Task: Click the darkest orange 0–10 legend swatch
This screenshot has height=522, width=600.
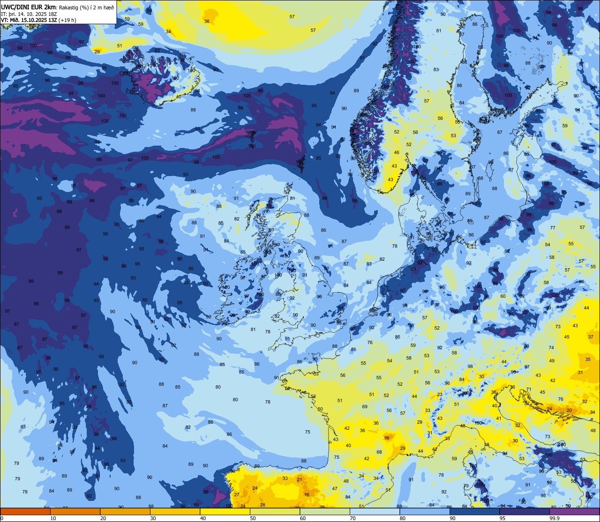Action: click(25, 512)
